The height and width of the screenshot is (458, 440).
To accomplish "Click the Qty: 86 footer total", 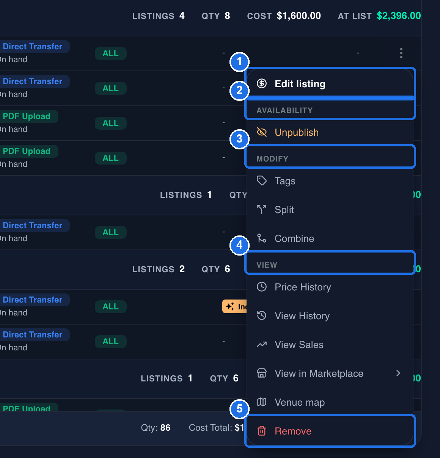I will [x=156, y=428].
